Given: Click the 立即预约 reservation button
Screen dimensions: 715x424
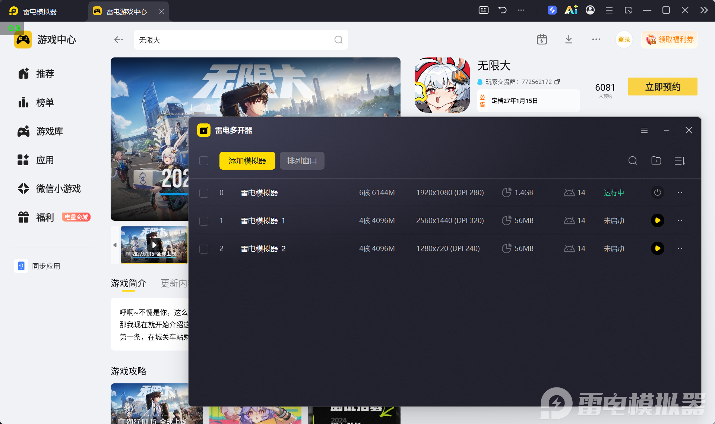Looking at the screenshot, I should coord(662,87).
